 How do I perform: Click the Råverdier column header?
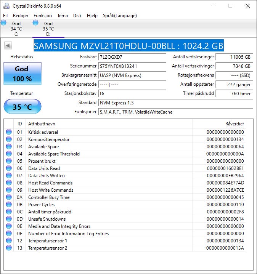click(x=219, y=124)
